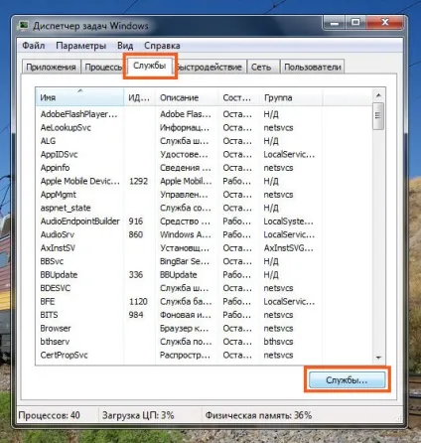Click the Task Manager title bar icon
The image size is (421, 443).
(23, 26)
